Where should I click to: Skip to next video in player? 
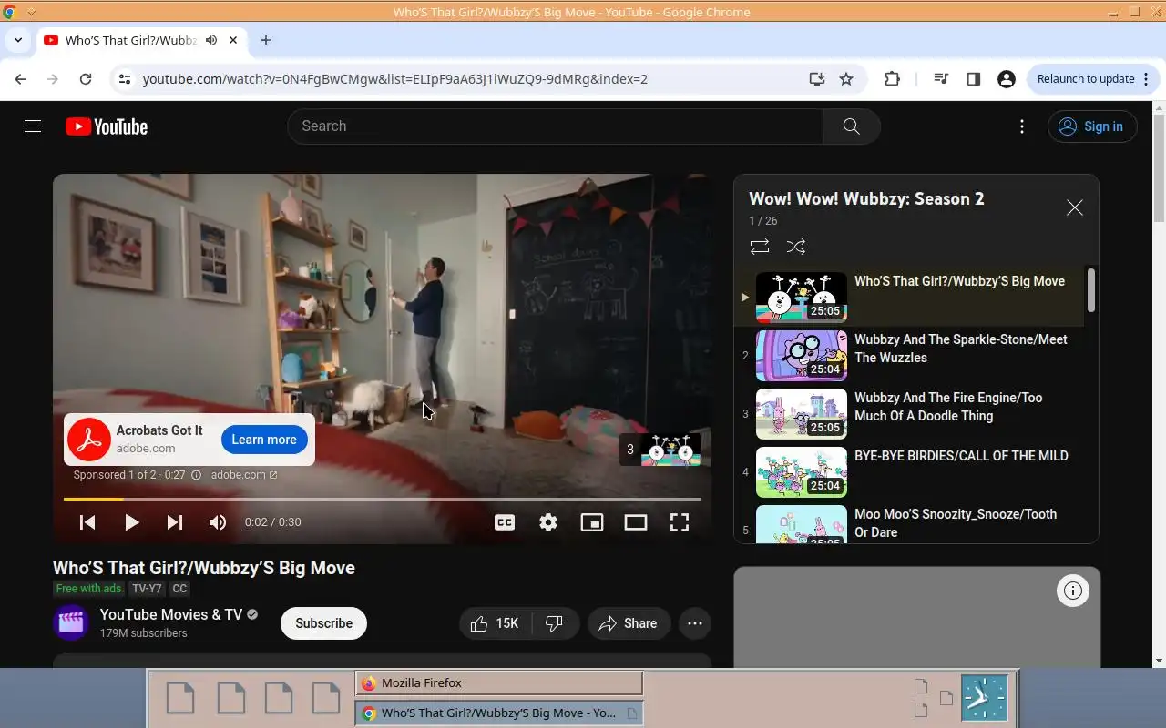click(x=175, y=522)
